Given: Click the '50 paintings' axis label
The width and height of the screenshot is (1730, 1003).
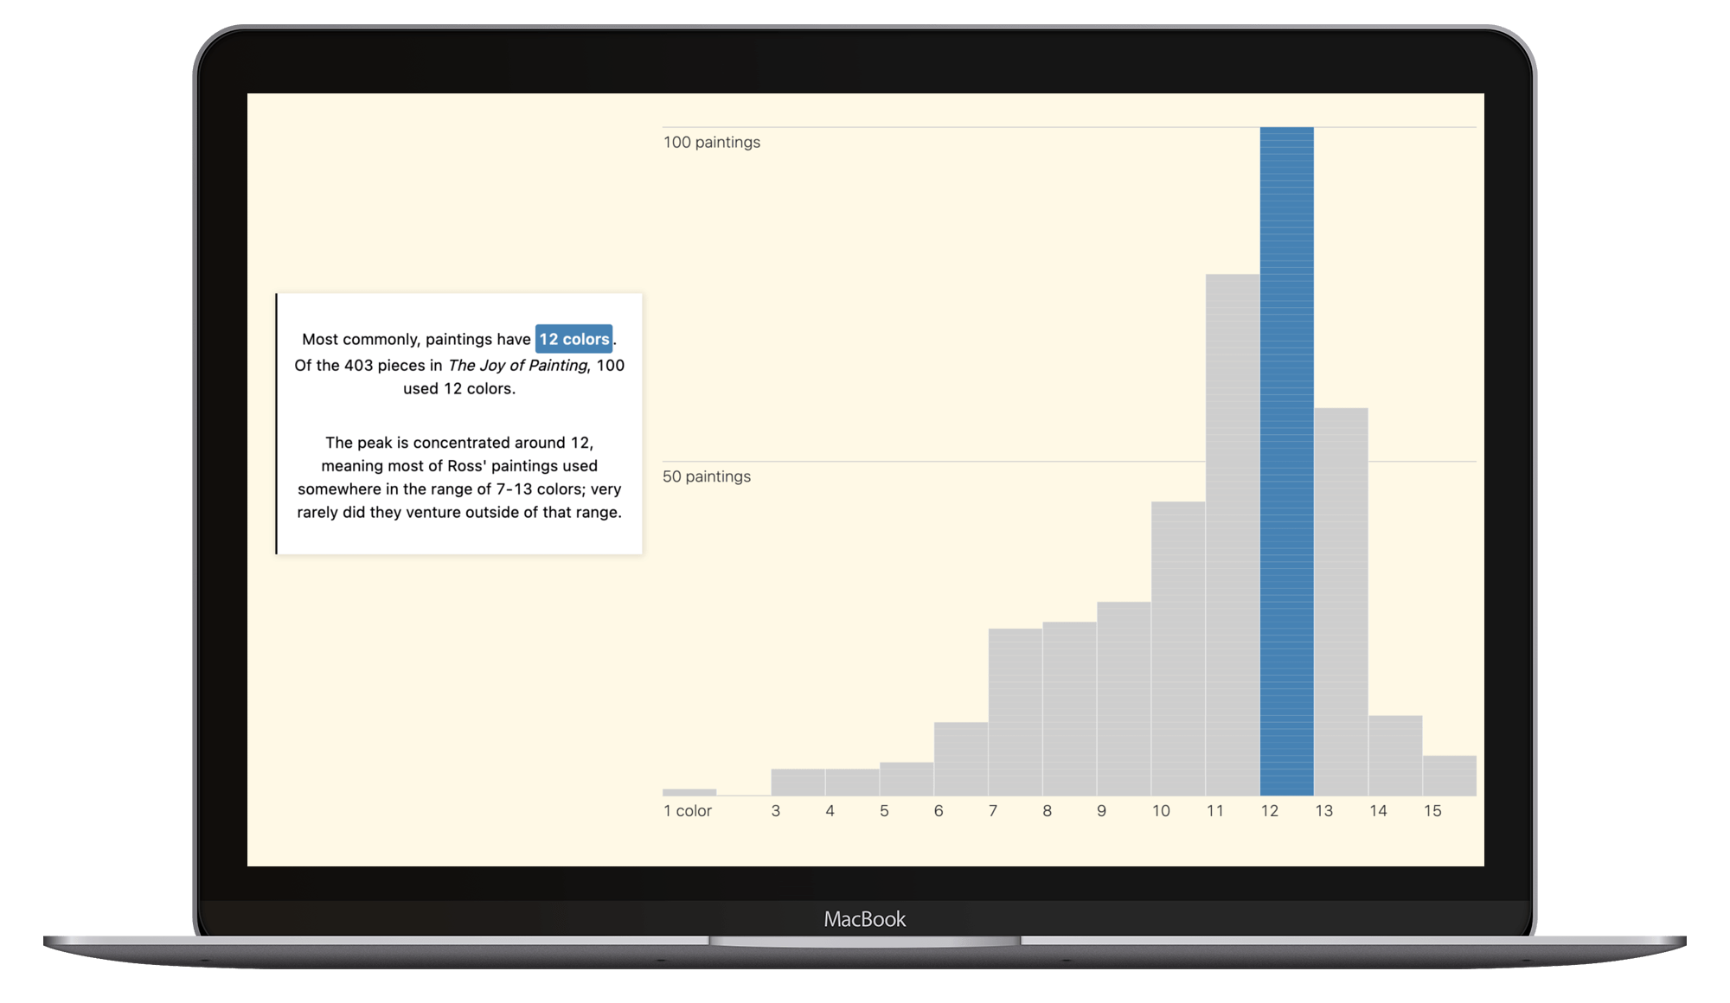Looking at the screenshot, I should click(x=707, y=476).
